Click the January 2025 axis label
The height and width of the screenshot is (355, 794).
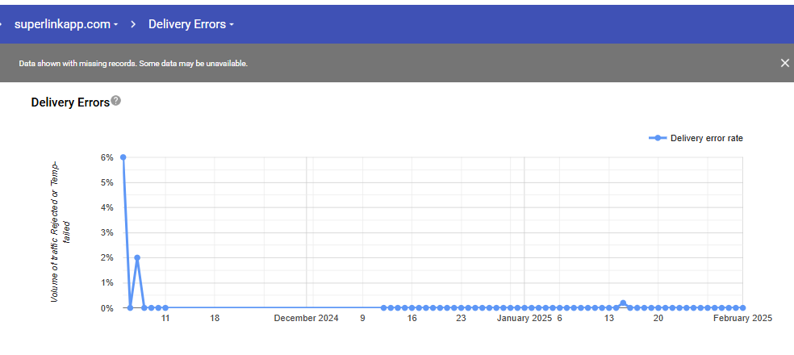tap(524, 319)
